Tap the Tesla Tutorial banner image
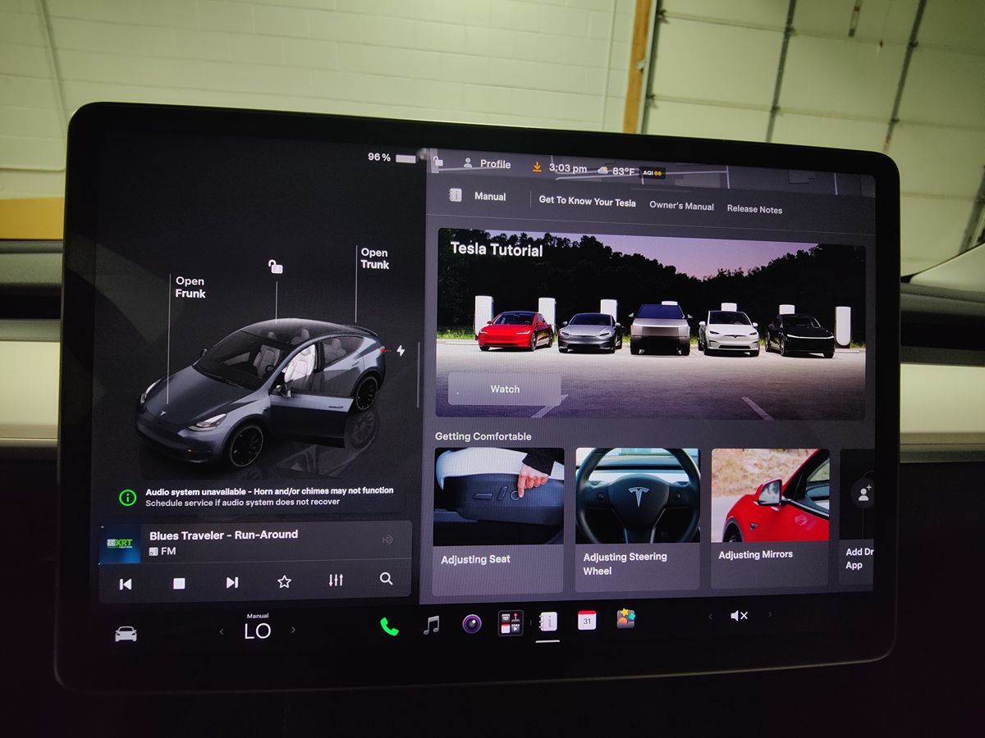The width and height of the screenshot is (985, 738). (651, 324)
